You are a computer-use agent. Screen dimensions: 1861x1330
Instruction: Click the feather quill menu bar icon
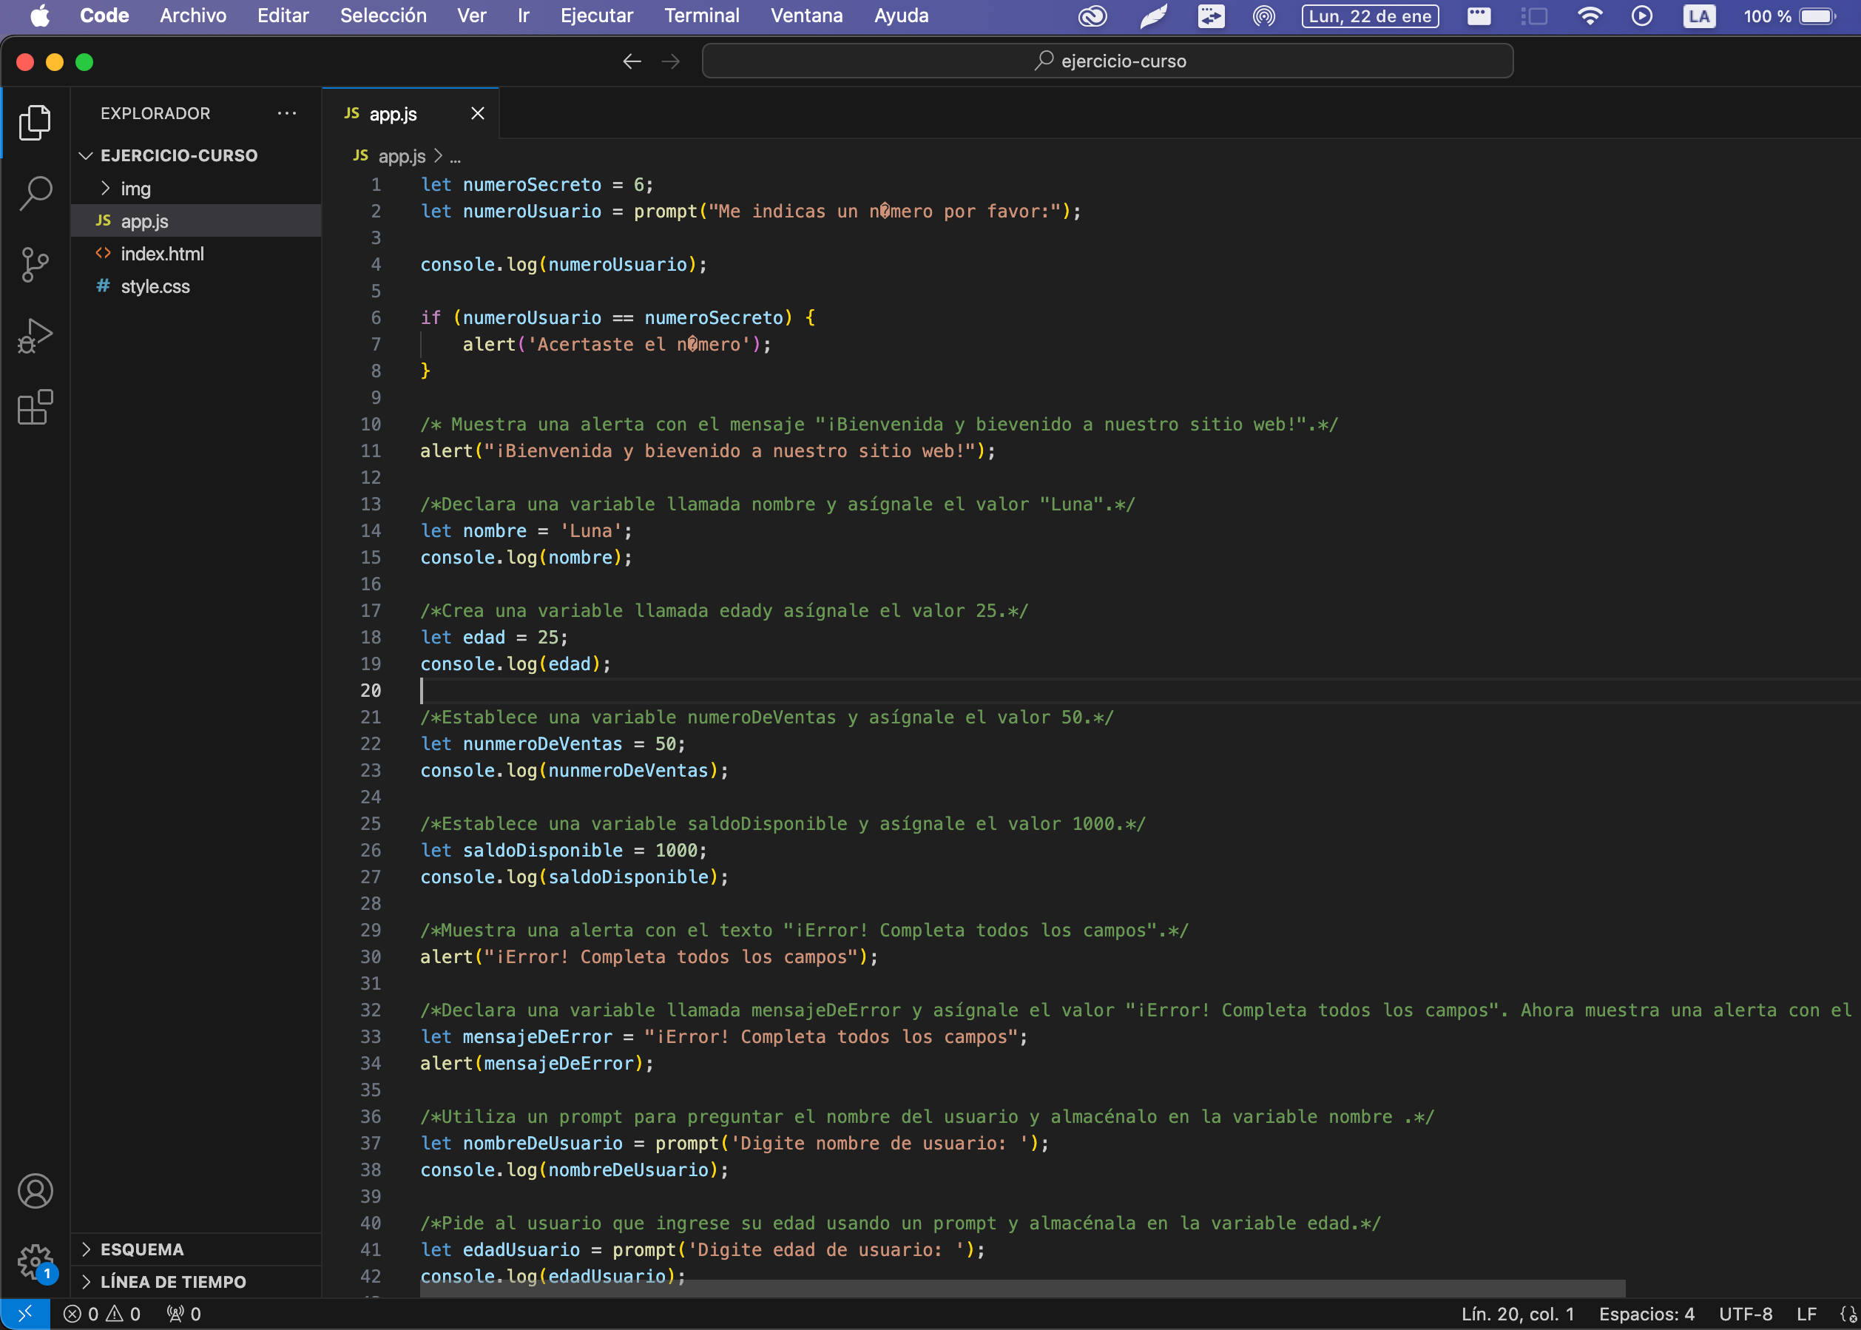1153,16
